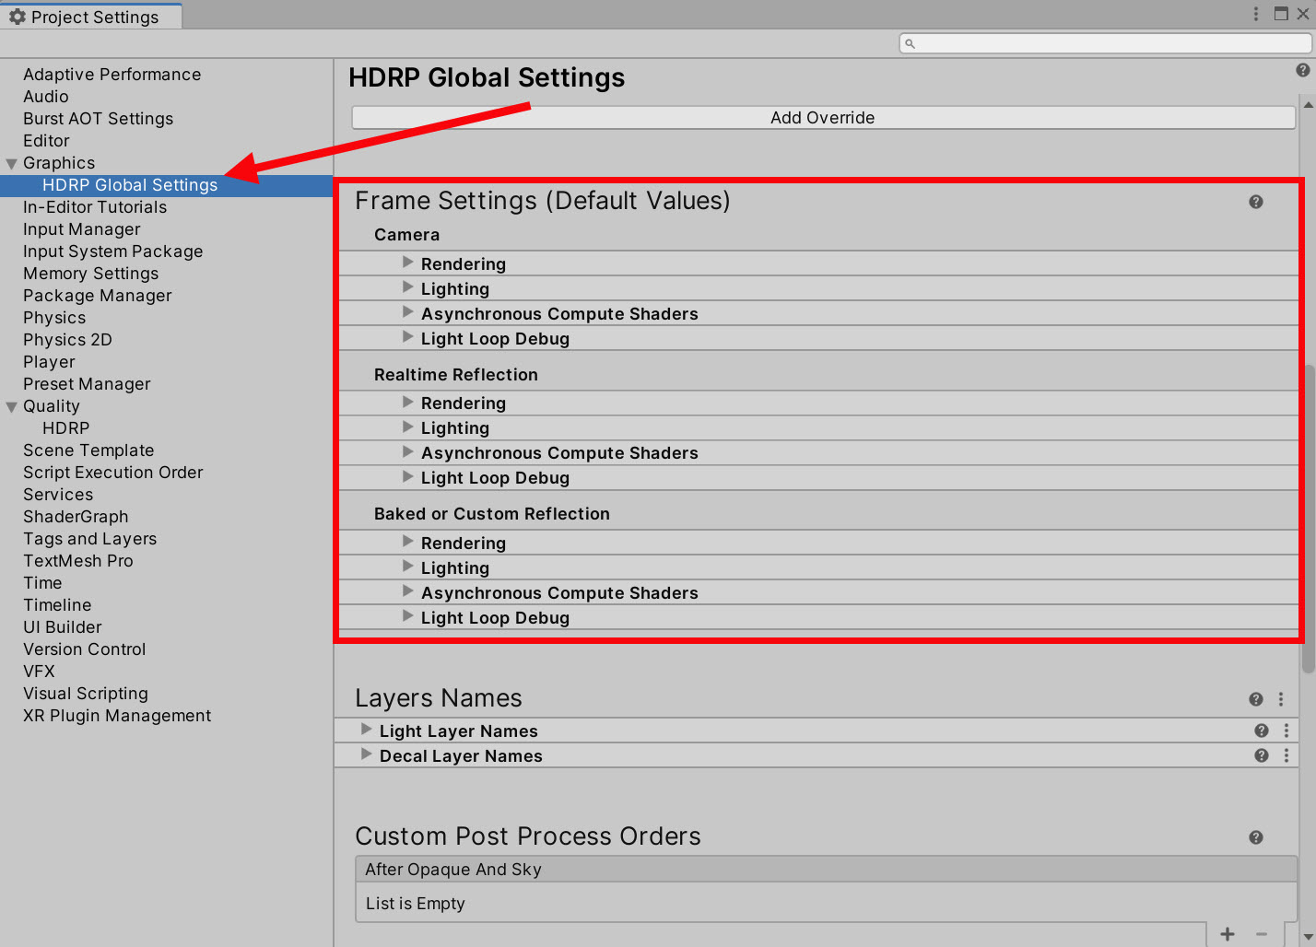Open Memory Settings
The width and height of the screenshot is (1316, 947).
(x=90, y=274)
